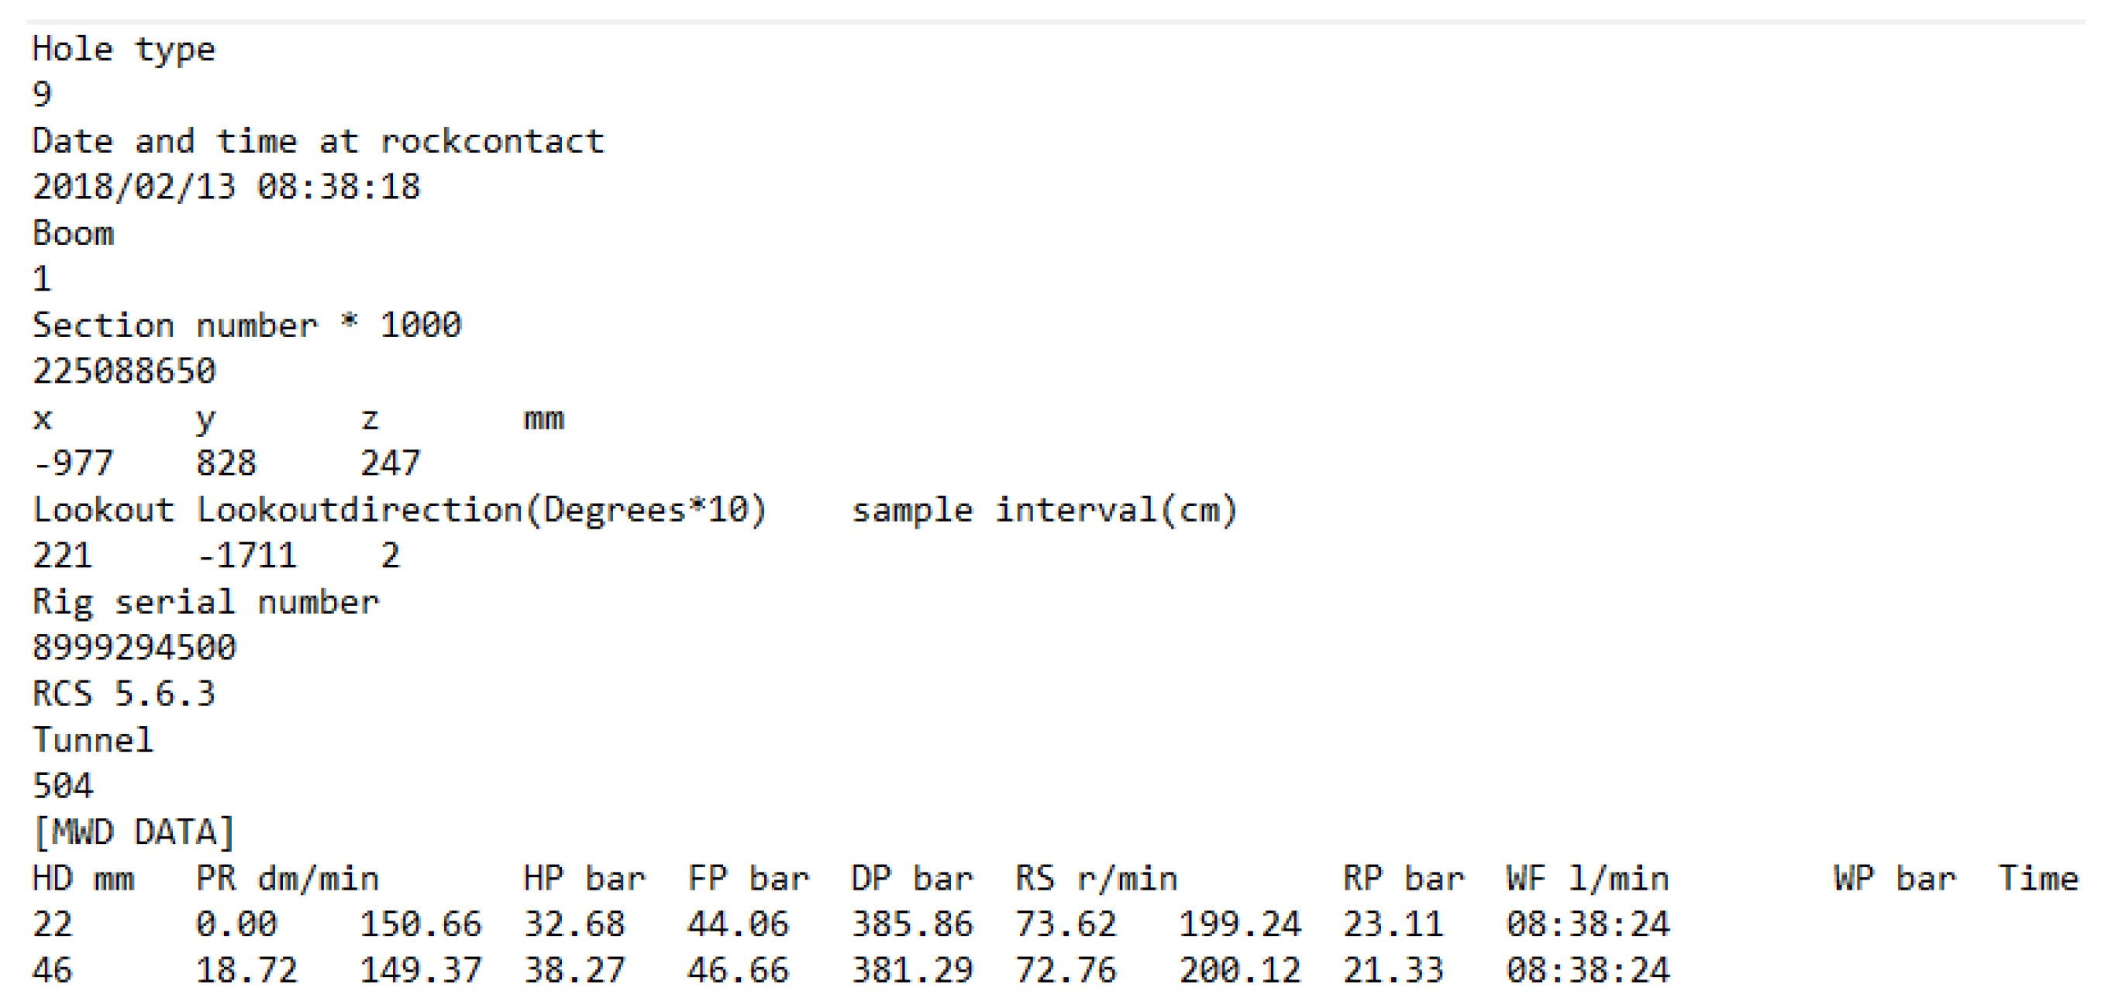The width and height of the screenshot is (2115, 1002).
Task: Click the date value 2018/02/13 08:38:18
Action: click(226, 187)
